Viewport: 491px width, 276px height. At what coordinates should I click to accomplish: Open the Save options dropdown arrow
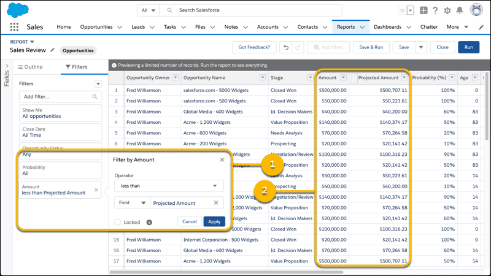(421, 47)
